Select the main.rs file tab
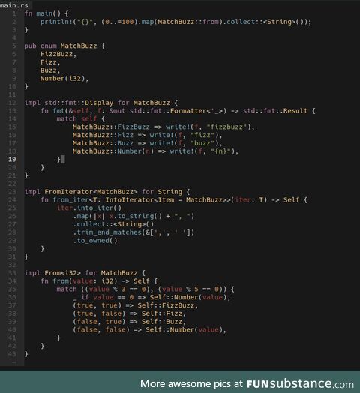 pyautogui.click(x=14, y=5)
